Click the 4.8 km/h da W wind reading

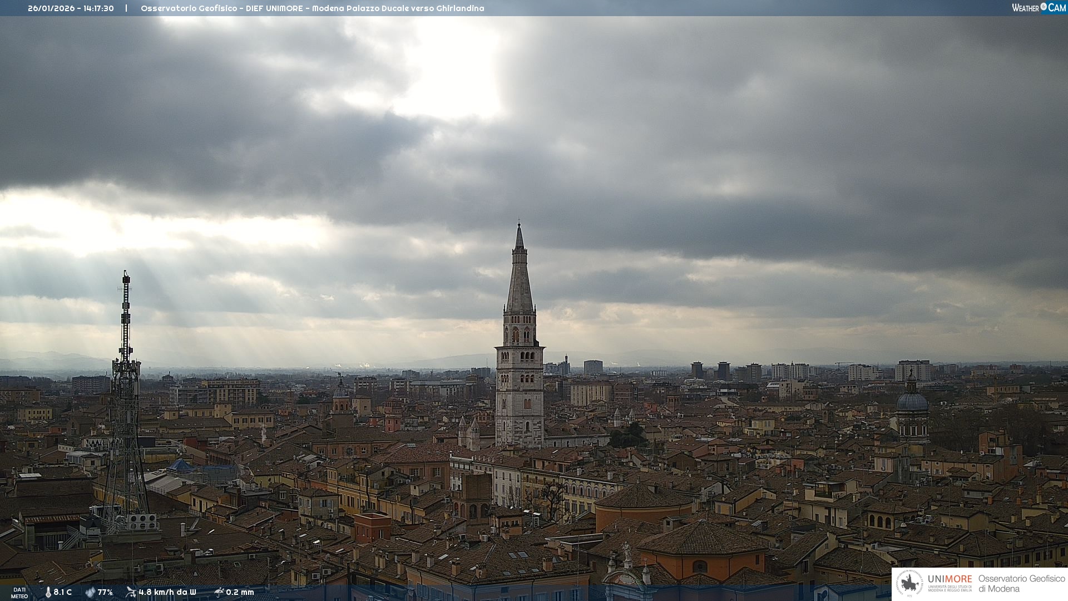click(167, 593)
